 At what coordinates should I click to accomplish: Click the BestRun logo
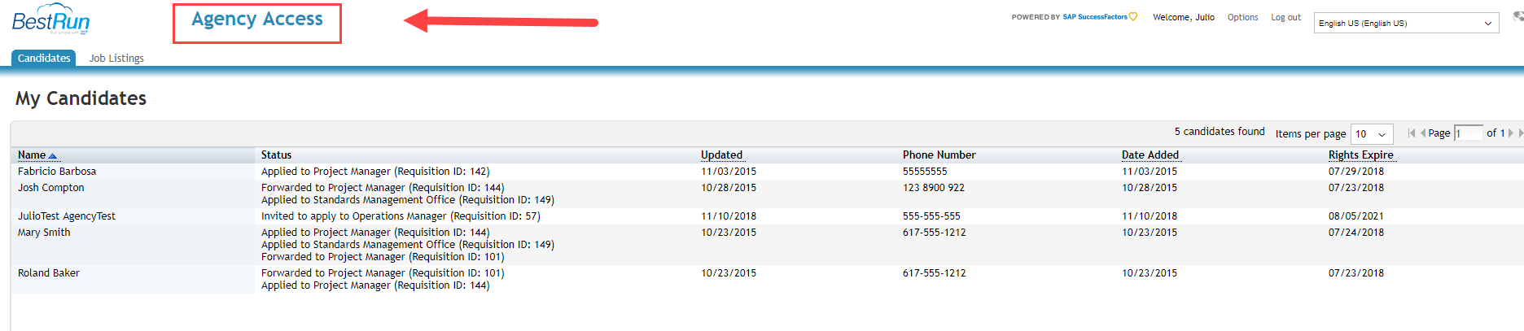(50, 20)
